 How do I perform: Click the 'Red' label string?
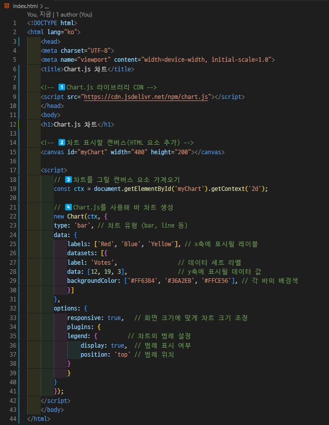click(x=105, y=244)
